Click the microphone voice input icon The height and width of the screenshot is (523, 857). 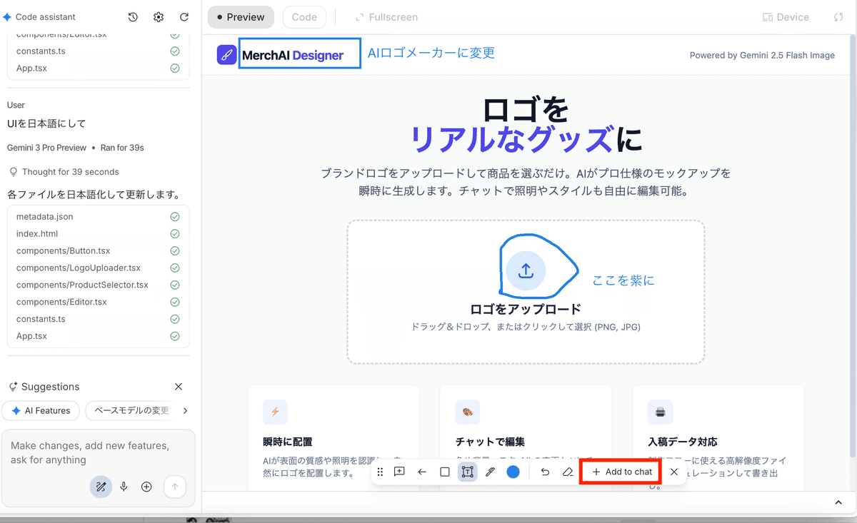[124, 487]
